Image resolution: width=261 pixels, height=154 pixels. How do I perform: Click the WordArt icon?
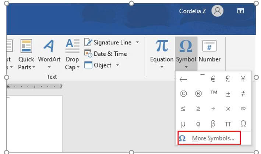pos(49,46)
